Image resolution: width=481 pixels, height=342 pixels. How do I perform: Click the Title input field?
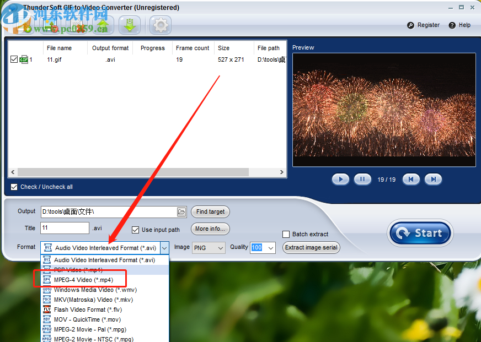pyautogui.click(x=65, y=228)
